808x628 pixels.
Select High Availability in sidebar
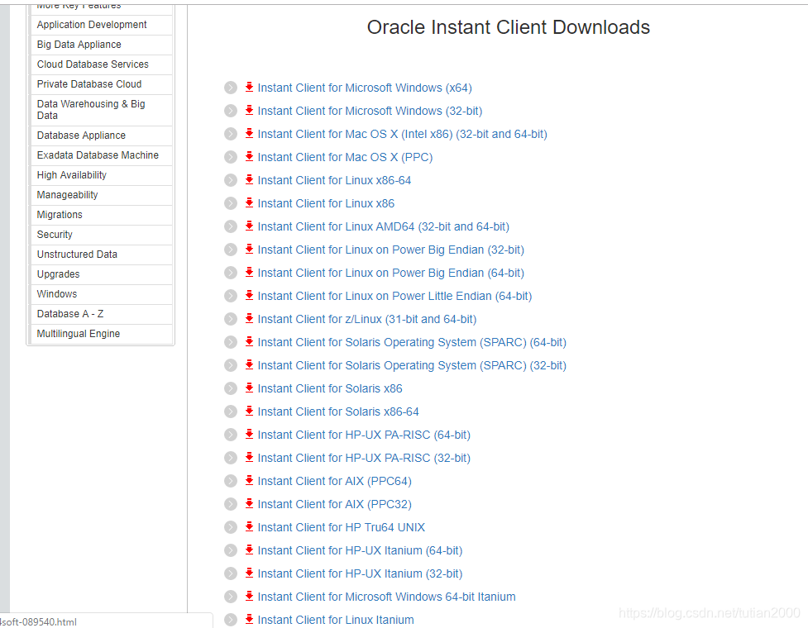pyautogui.click(x=102, y=175)
